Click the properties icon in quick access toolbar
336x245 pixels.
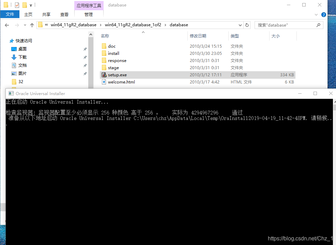coord(17,5)
